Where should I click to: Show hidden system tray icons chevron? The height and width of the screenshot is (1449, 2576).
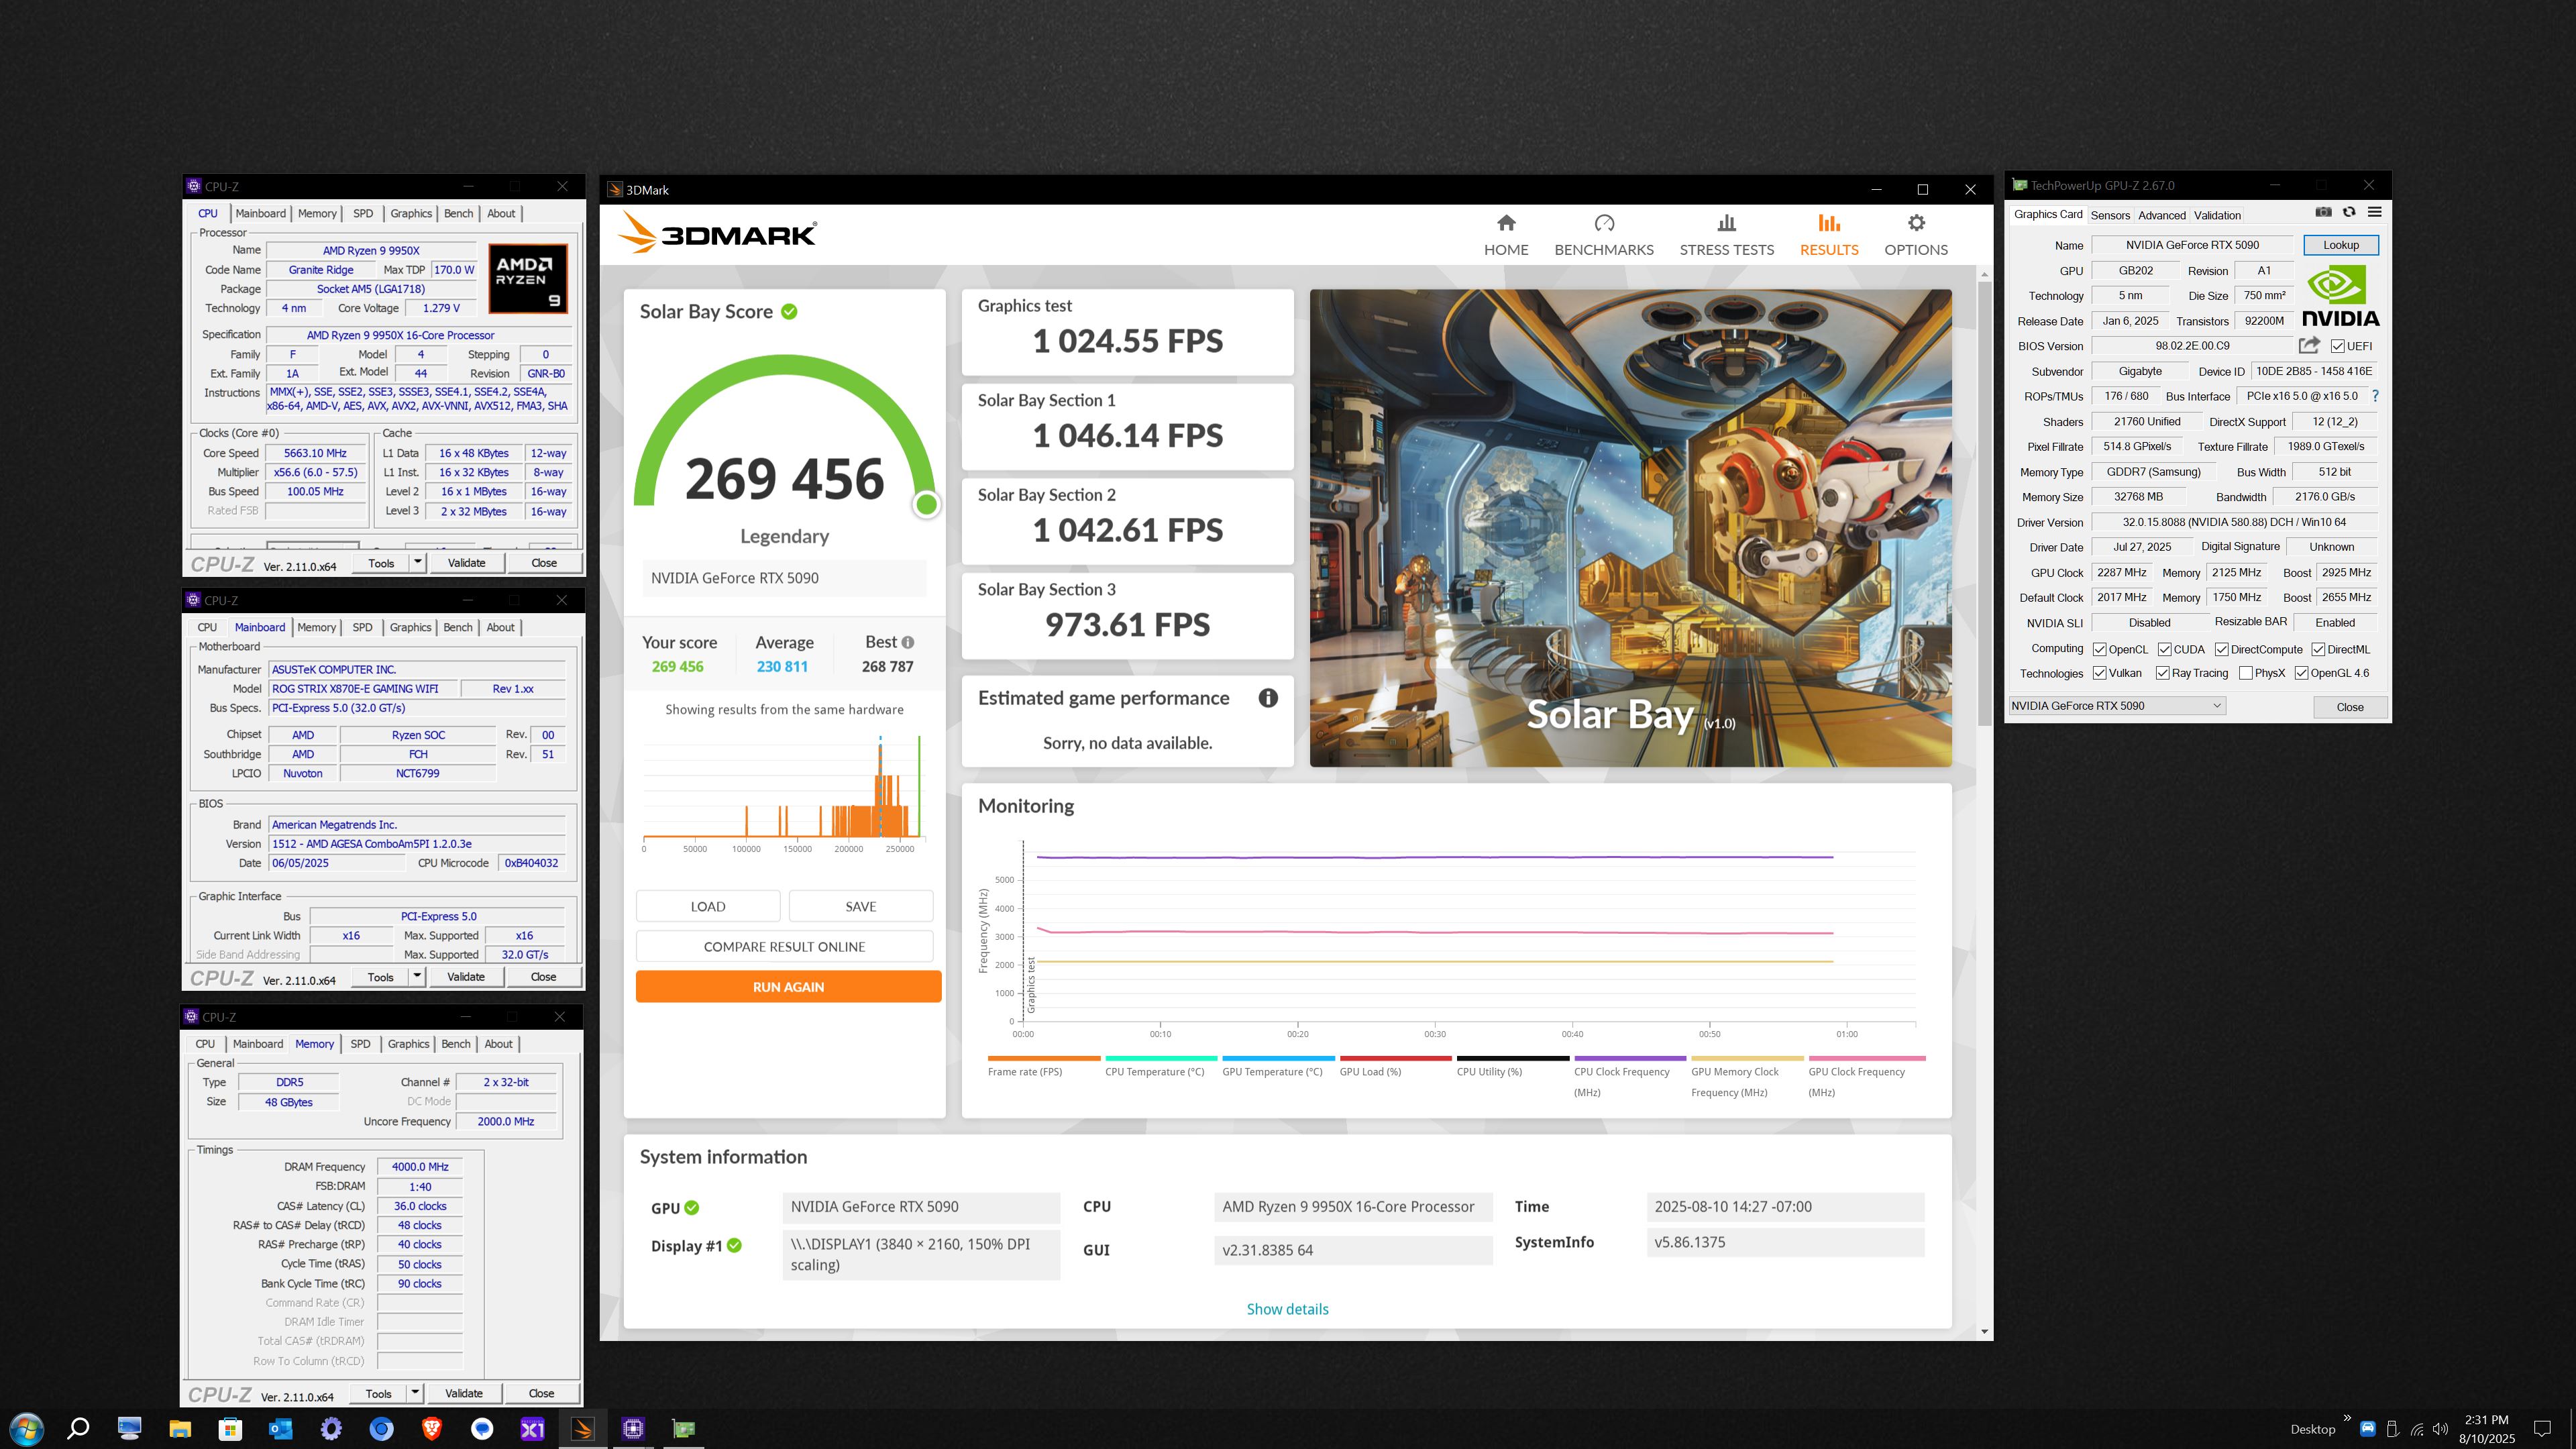point(2347,1418)
